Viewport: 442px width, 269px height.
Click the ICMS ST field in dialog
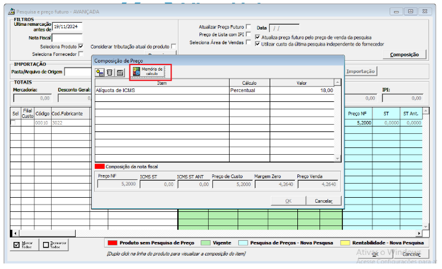coord(157,184)
